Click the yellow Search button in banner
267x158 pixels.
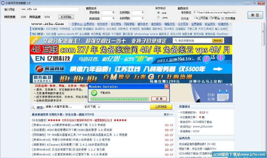[217, 41]
